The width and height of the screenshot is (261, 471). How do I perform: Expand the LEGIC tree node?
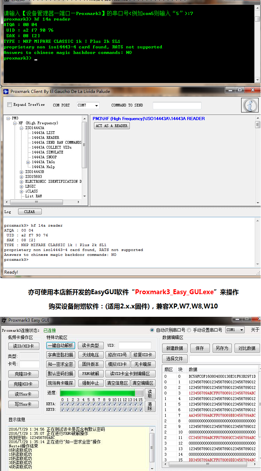pyautogui.click(x=22, y=187)
